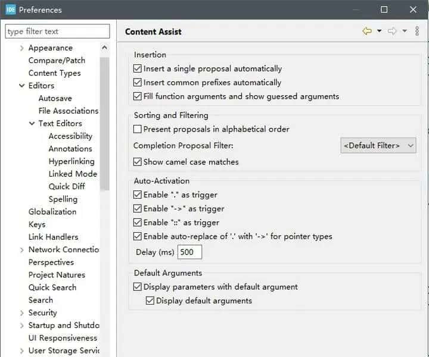Open the Keys preference page
The height and width of the screenshot is (357, 429).
pyautogui.click(x=37, y=224)
